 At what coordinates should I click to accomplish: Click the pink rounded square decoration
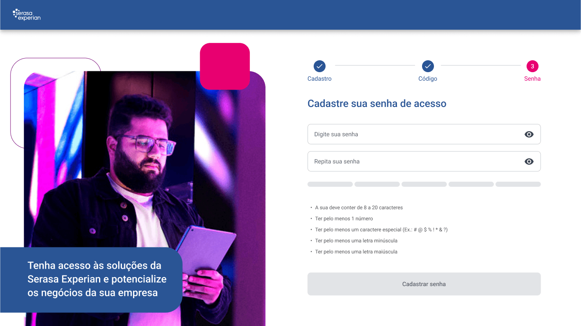pyautogui.click(x=225, y=66)
